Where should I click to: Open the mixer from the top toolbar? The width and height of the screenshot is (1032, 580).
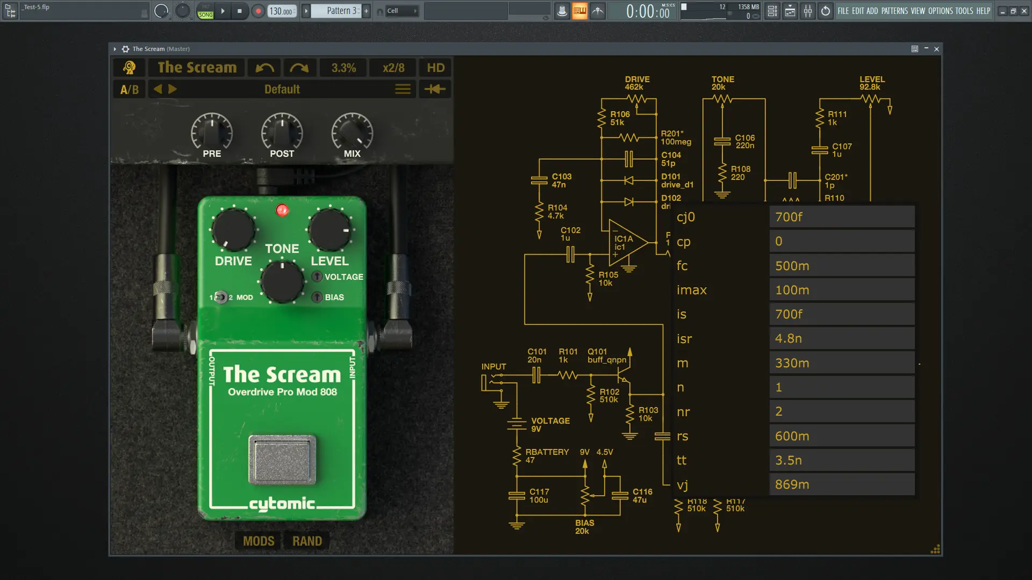(x=808, y=11)
